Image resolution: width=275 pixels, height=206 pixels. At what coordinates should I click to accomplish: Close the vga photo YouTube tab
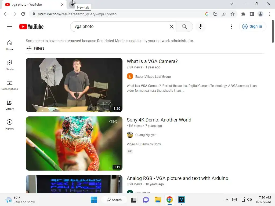pyautogui.click(x=62, y=5)
